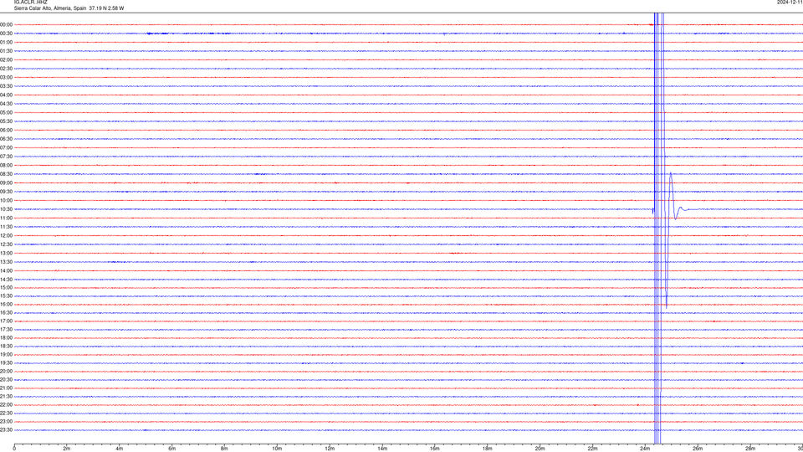The image size is (803, 452).
Task: Click the IG.ACLR..HHZ channel header
Action: (30, 2)
